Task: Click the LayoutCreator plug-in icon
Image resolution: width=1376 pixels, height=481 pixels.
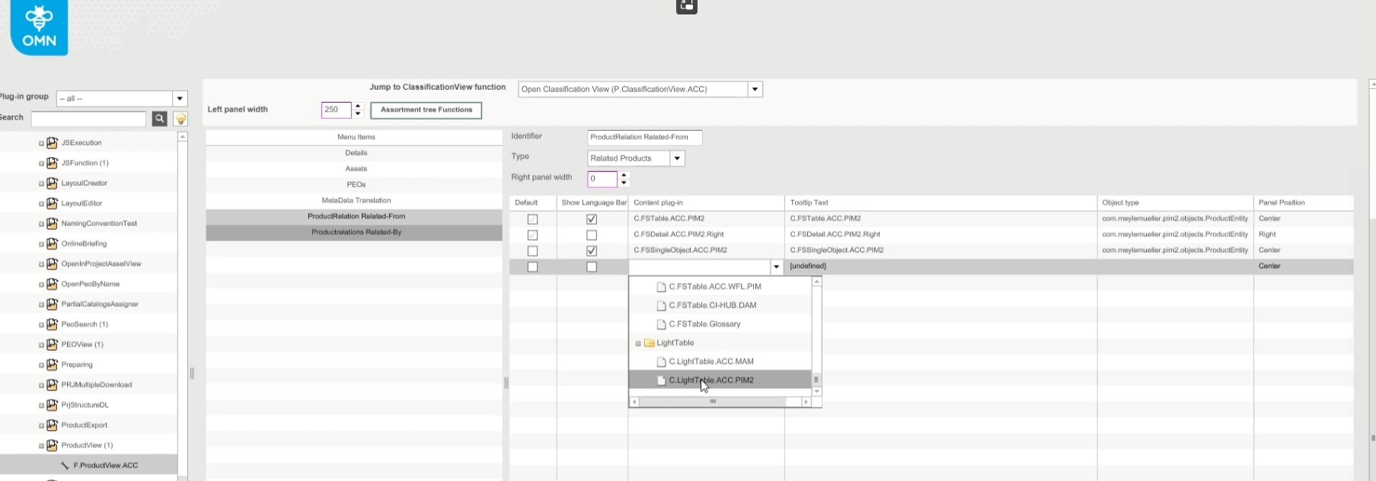Action: pos(52,183)
